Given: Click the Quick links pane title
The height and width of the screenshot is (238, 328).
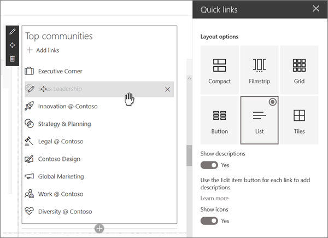Looking at the screenshot, I should (219, 10).
